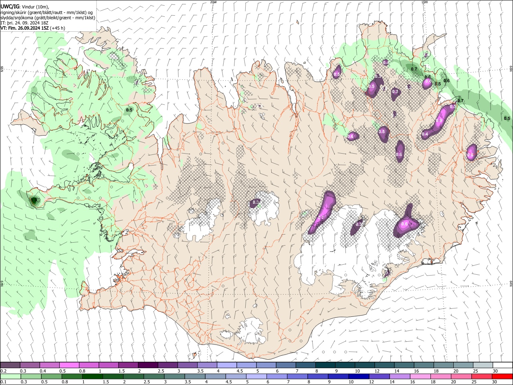Image resolution: width=513 pixels, height=385 pixels.
Task: Click the 0.5–0.8 rain legend swatch
Action: [x=51, y=377]
